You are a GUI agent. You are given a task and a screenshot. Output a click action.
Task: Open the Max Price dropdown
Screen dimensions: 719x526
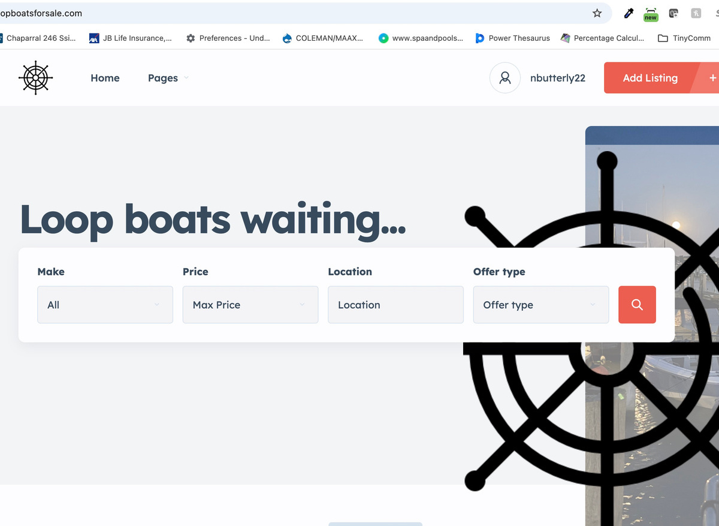250,305
